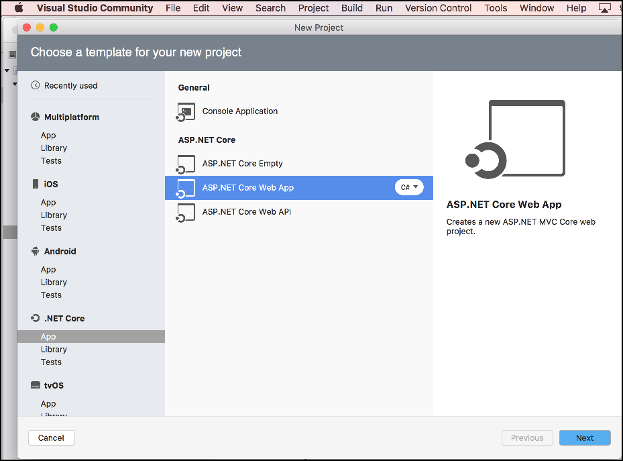This screenshot has height=461, width=623.
Task: Click the Cancel button
Action: pyautogui.click(x=51, y=438)
